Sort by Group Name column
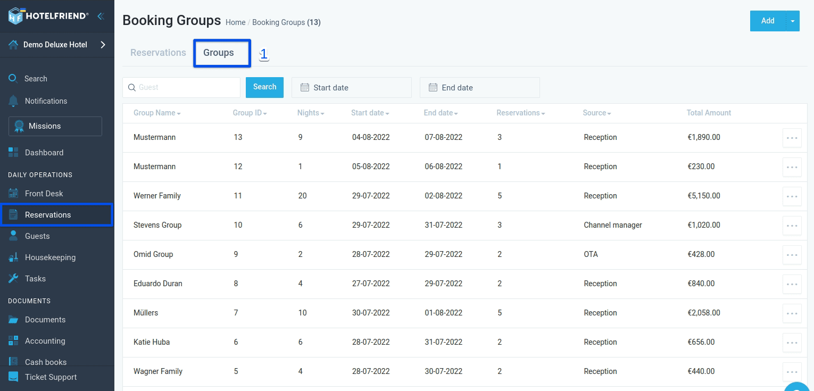Screen dimensions: 814x391 157,113
